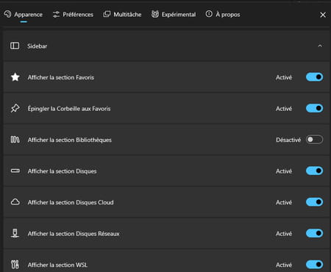
Task: Go to the Expérimental tab
Action: 174,15
